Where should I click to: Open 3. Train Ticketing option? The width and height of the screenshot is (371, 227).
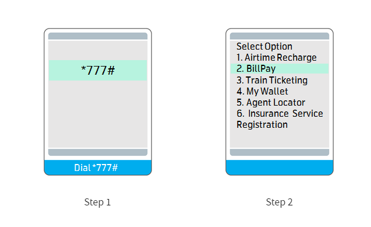272,81
